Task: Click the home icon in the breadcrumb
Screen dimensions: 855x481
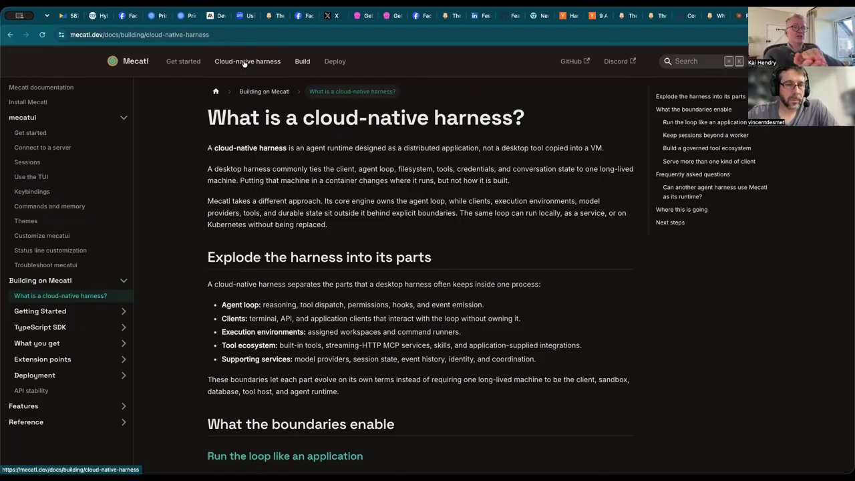Action: pyautogui.click(x=216, y=92)
